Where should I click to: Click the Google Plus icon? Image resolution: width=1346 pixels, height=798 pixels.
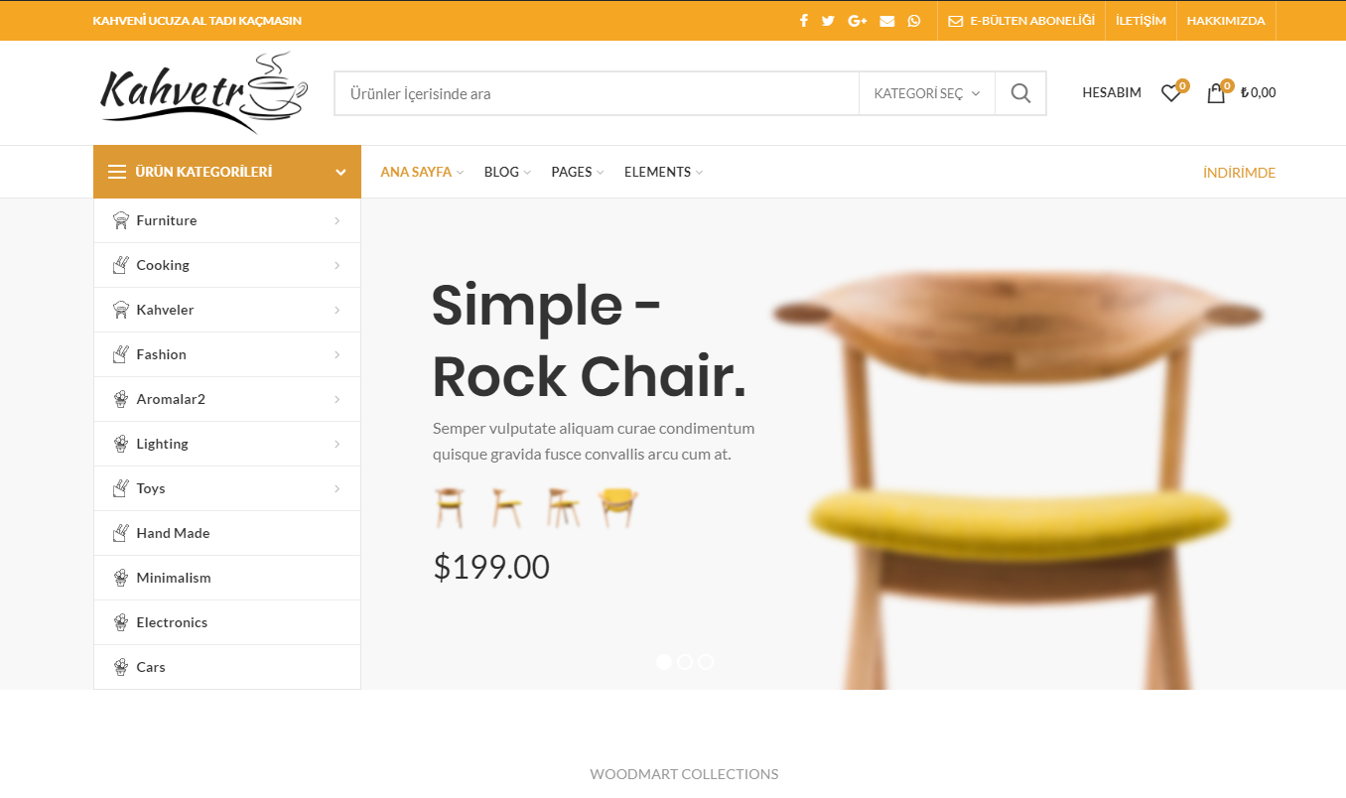pyautogui.click(x=858, y=21)
